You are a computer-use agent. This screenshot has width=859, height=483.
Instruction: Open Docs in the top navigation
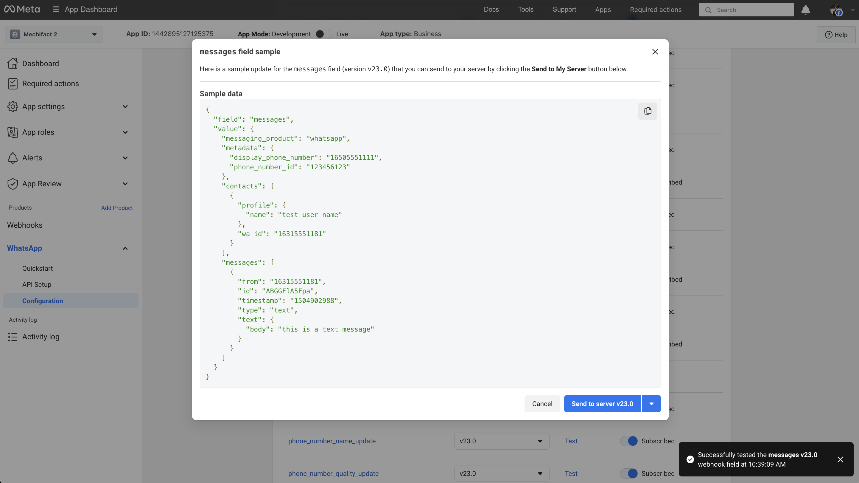click(491, 9)
